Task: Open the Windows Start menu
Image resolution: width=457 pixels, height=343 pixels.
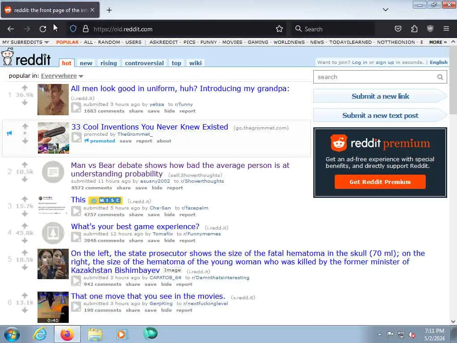Action: [x=12, y=334]
